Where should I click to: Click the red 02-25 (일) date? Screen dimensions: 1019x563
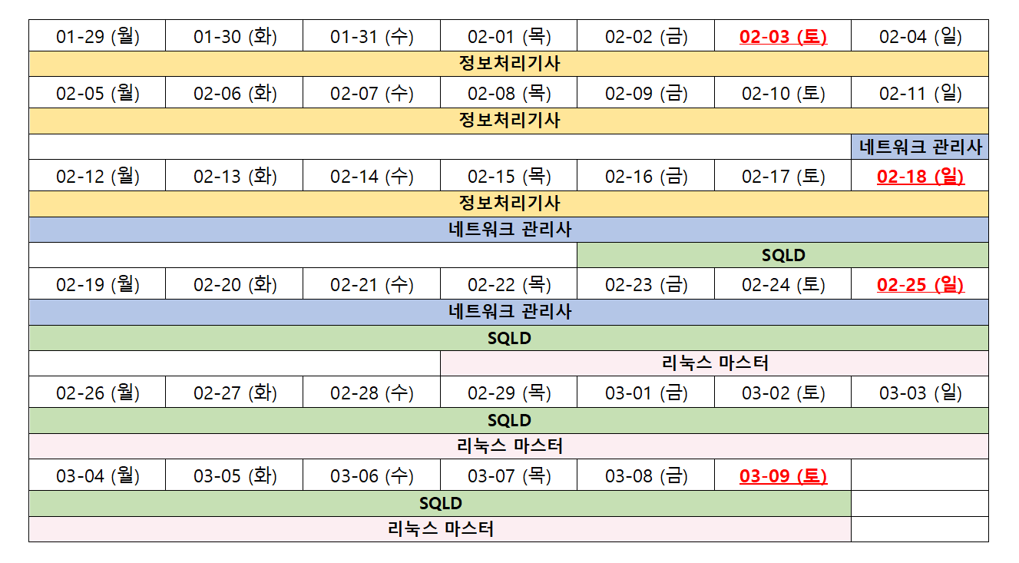point(920,284)
